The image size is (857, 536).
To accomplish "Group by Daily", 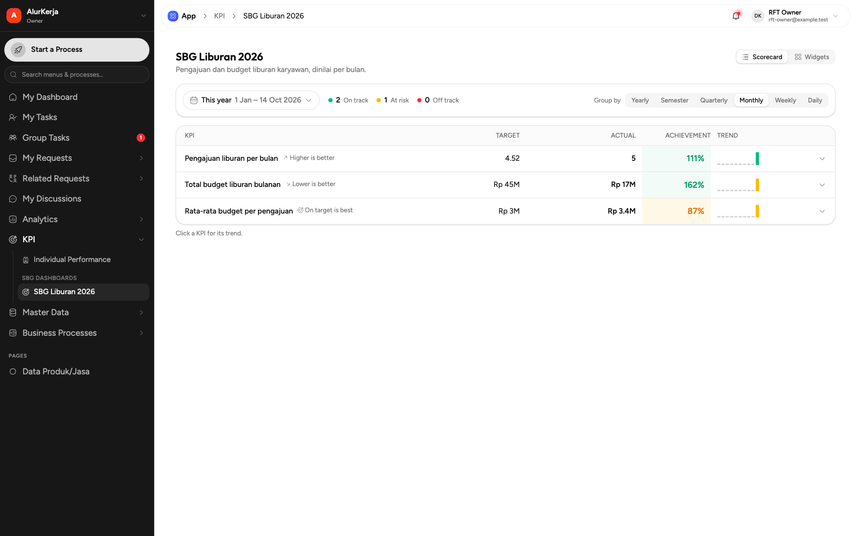I will (815, 100).
